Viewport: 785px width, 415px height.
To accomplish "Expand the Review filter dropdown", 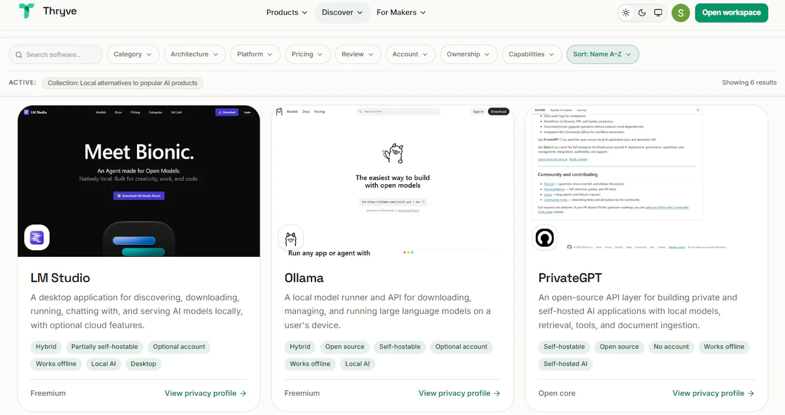I will point(358,54).
